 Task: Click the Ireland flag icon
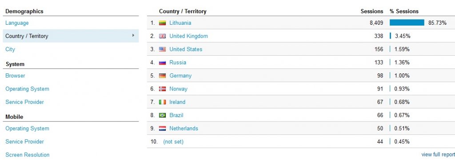point(162,102)
